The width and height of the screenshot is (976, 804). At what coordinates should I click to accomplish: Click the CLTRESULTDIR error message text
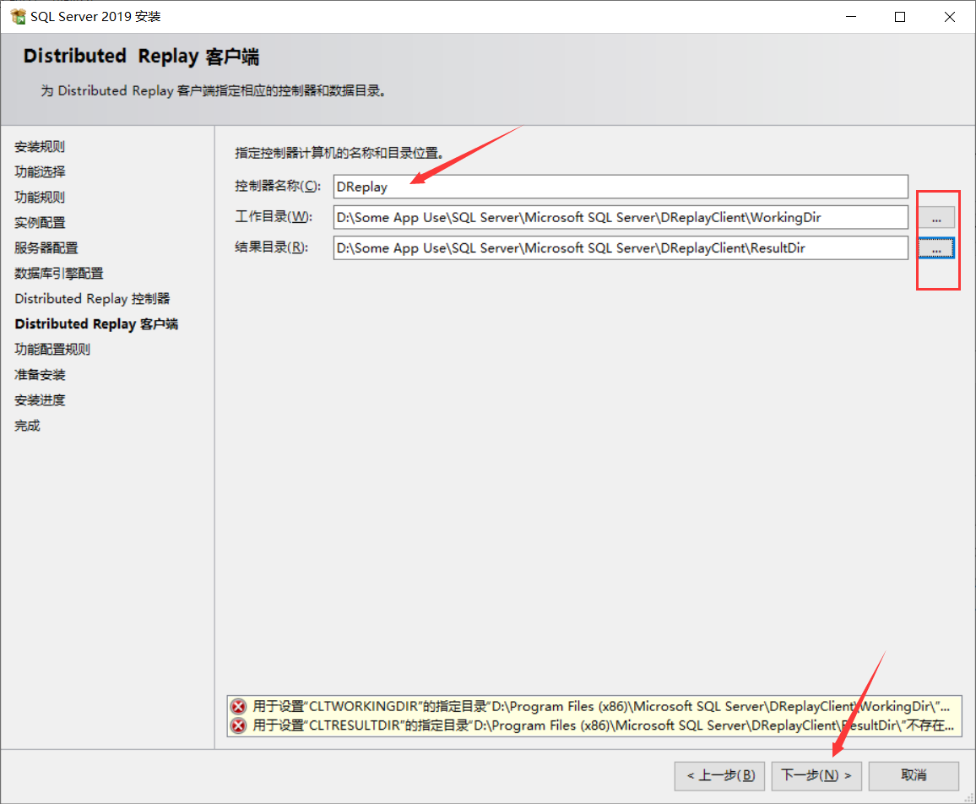tap(603, 725)
